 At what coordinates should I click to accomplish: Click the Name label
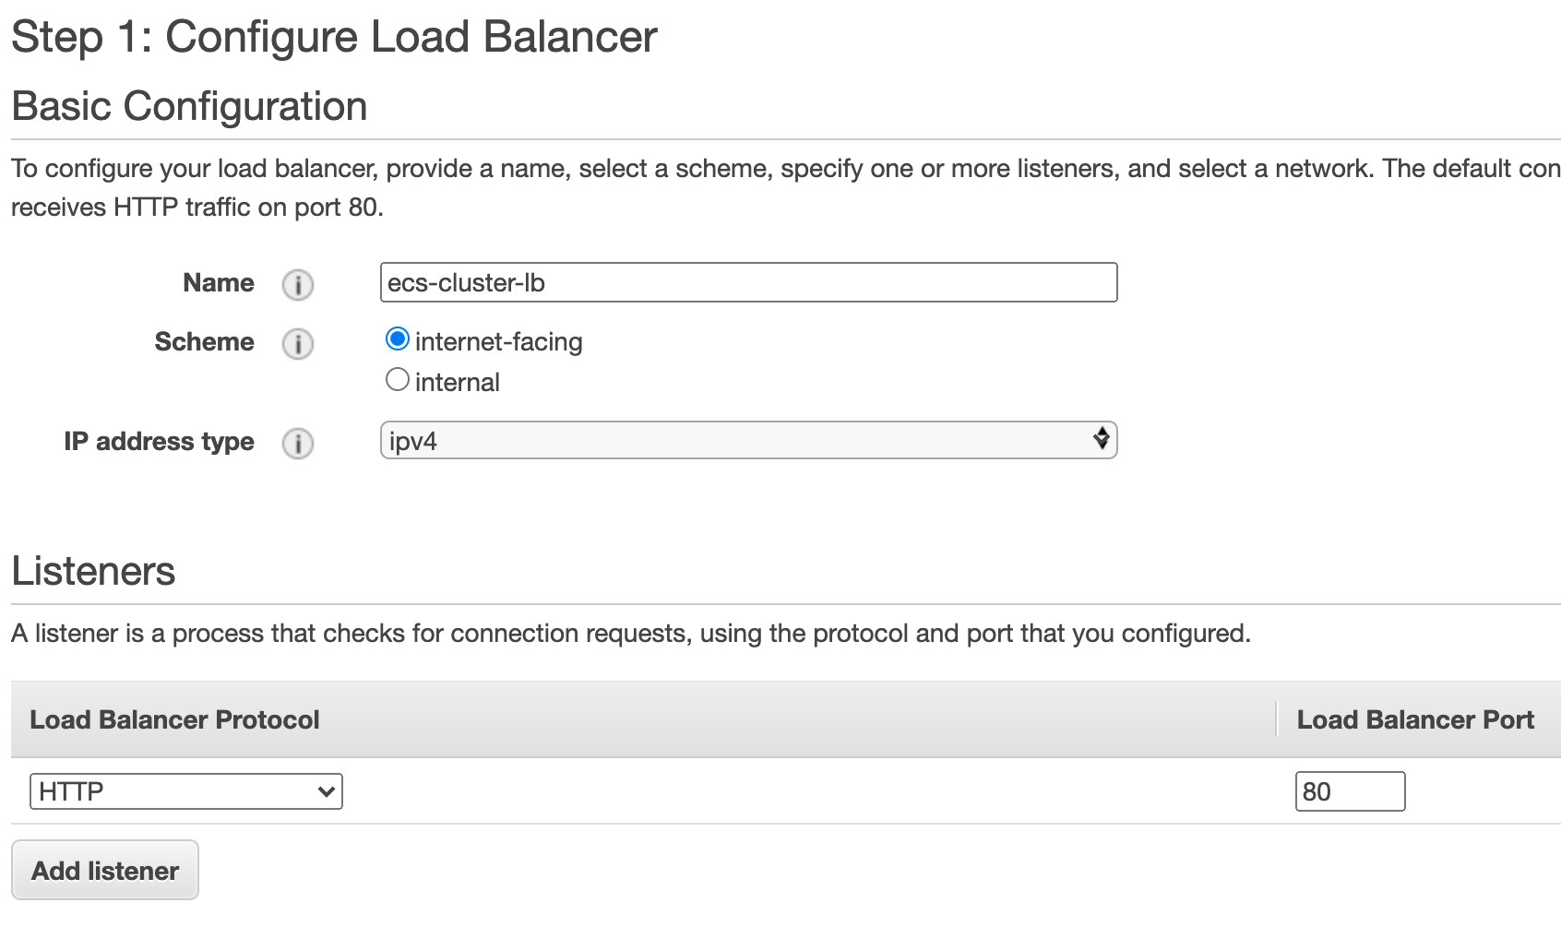(x=219, y=283)
